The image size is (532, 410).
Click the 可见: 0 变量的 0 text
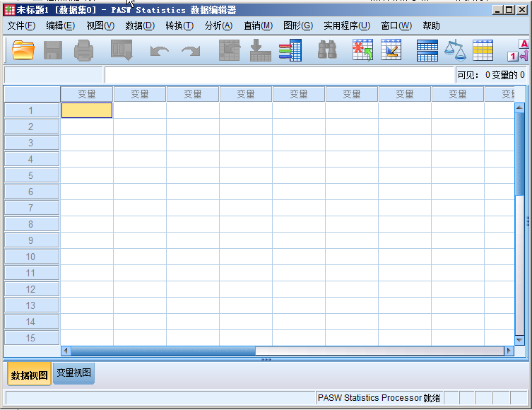pos(490,75)
